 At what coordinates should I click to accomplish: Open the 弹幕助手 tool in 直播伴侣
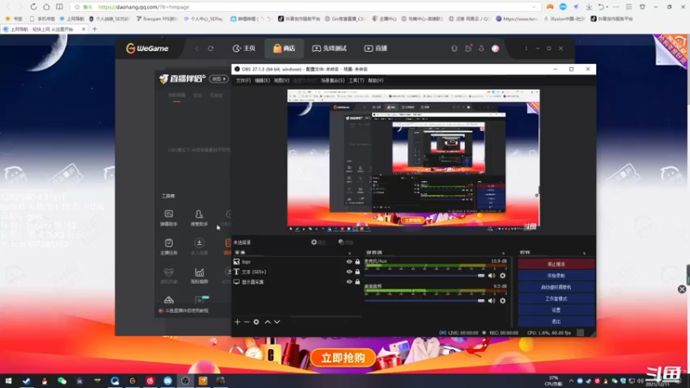pyautogui.click(x=168, y=218)
